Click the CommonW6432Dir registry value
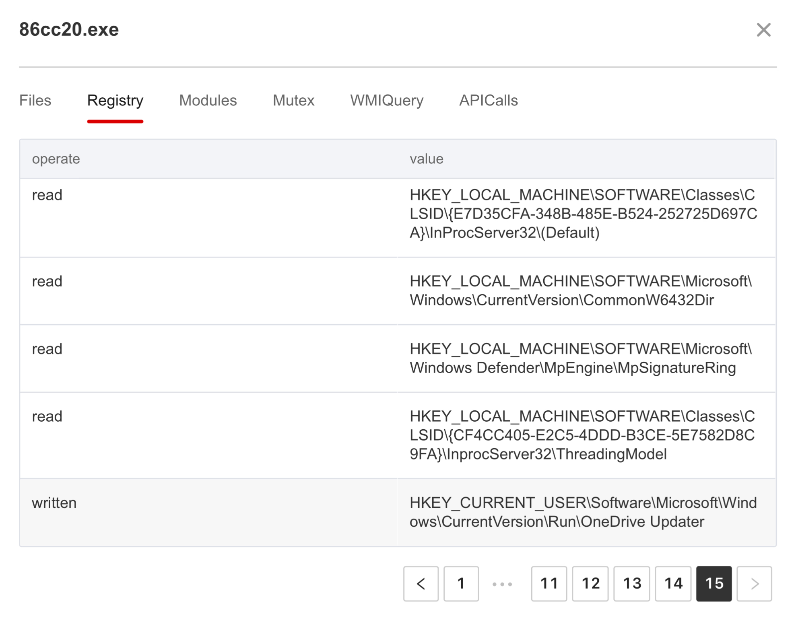 tap(580, 290)
